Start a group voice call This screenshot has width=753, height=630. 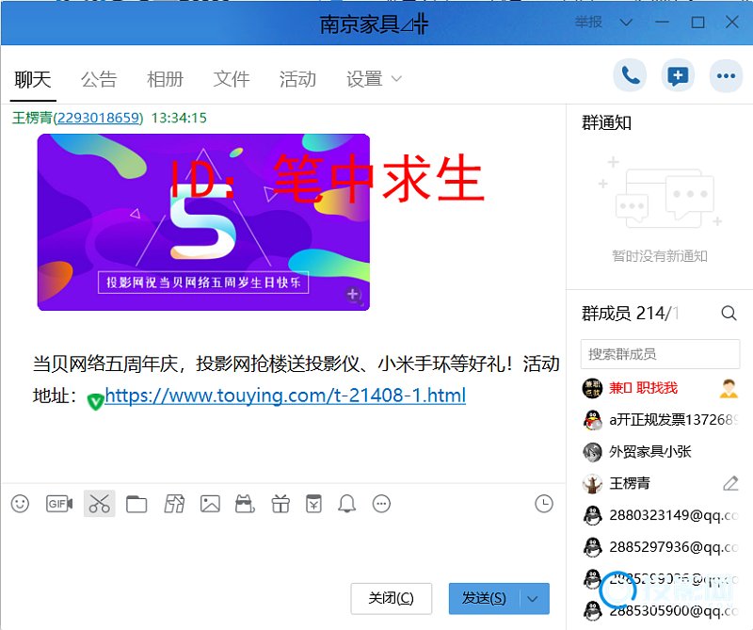click(x=630, y=75)
